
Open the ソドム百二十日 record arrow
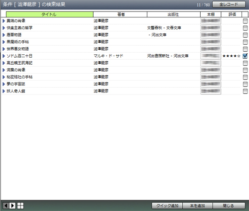(4, 56)
